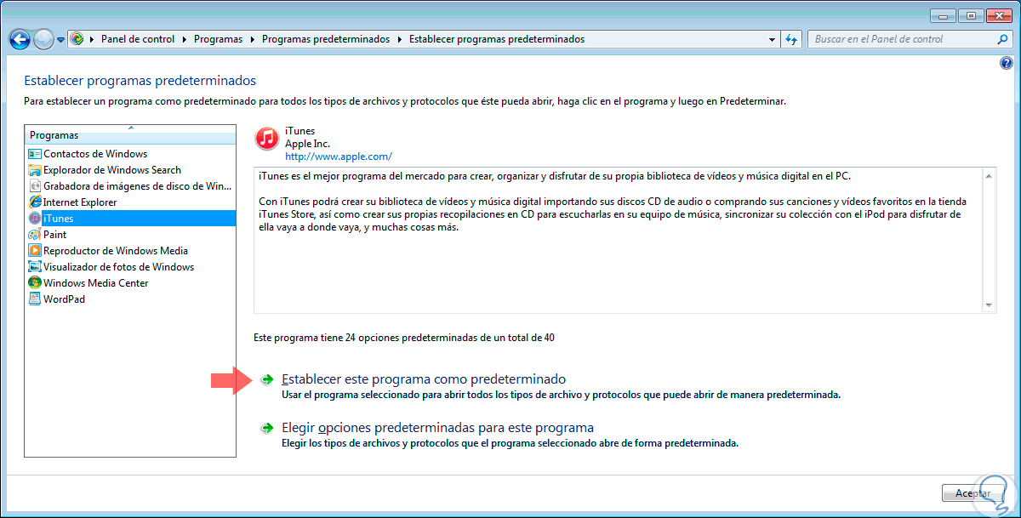
Task: Expand the address bar history dropdown
Action: 772,39
